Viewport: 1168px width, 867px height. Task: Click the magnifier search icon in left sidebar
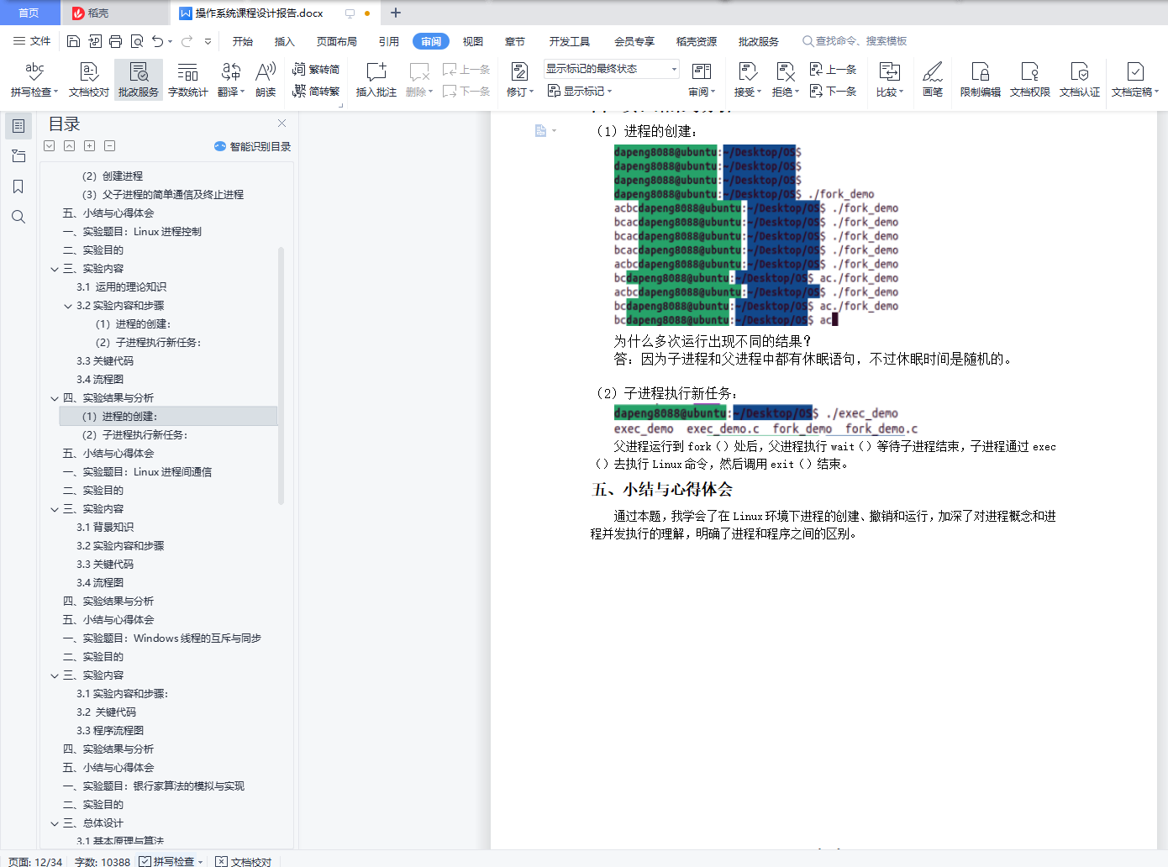18,217
